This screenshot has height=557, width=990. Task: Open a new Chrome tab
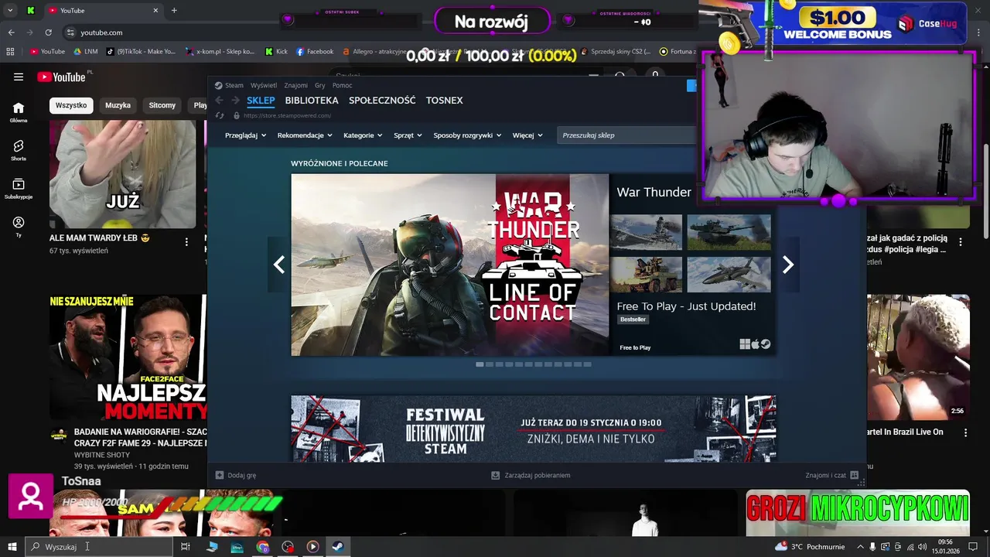pos(174,10)
